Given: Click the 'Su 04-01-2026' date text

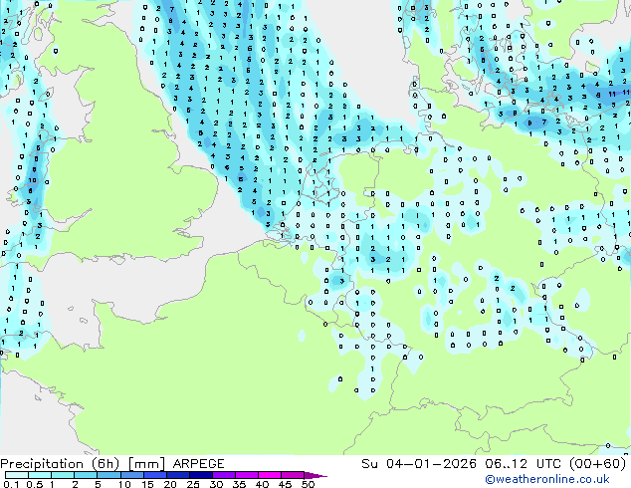Looking at the screenshot, I should pos(419,464).
